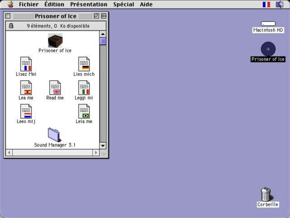The image size is (290, 218).
Task: Open the French flag keyboard menu
Action: (266, 5)
